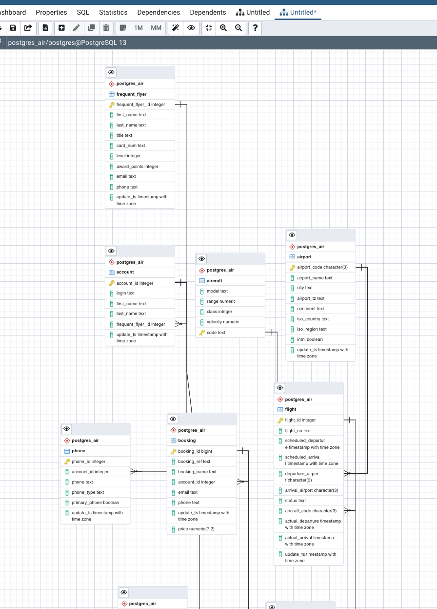Click the card_num text column row
The image size is (437, 609).
140,146
